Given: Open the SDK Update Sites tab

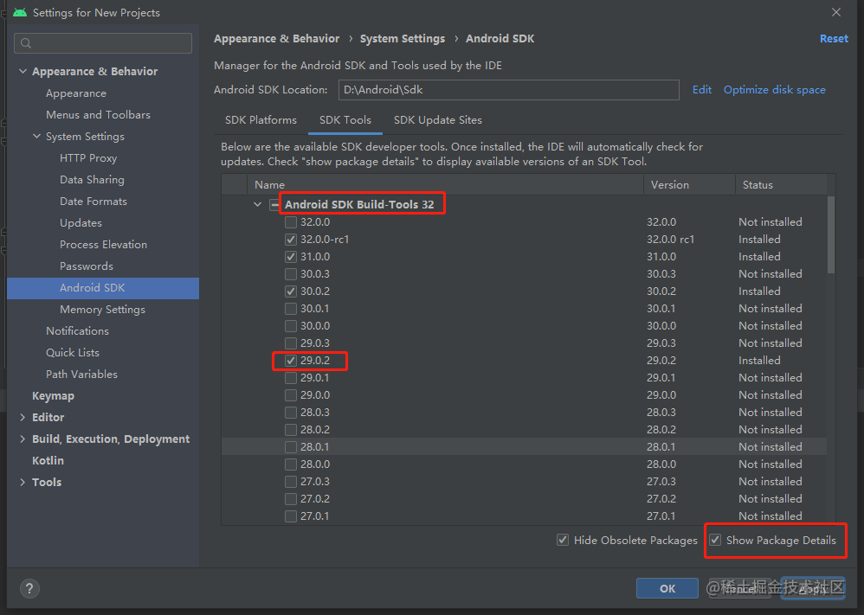Looking at the screenshot, I should [x=438, y=120].
